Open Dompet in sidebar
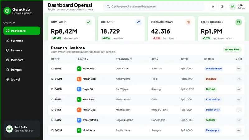 click(x=22, y=70)
